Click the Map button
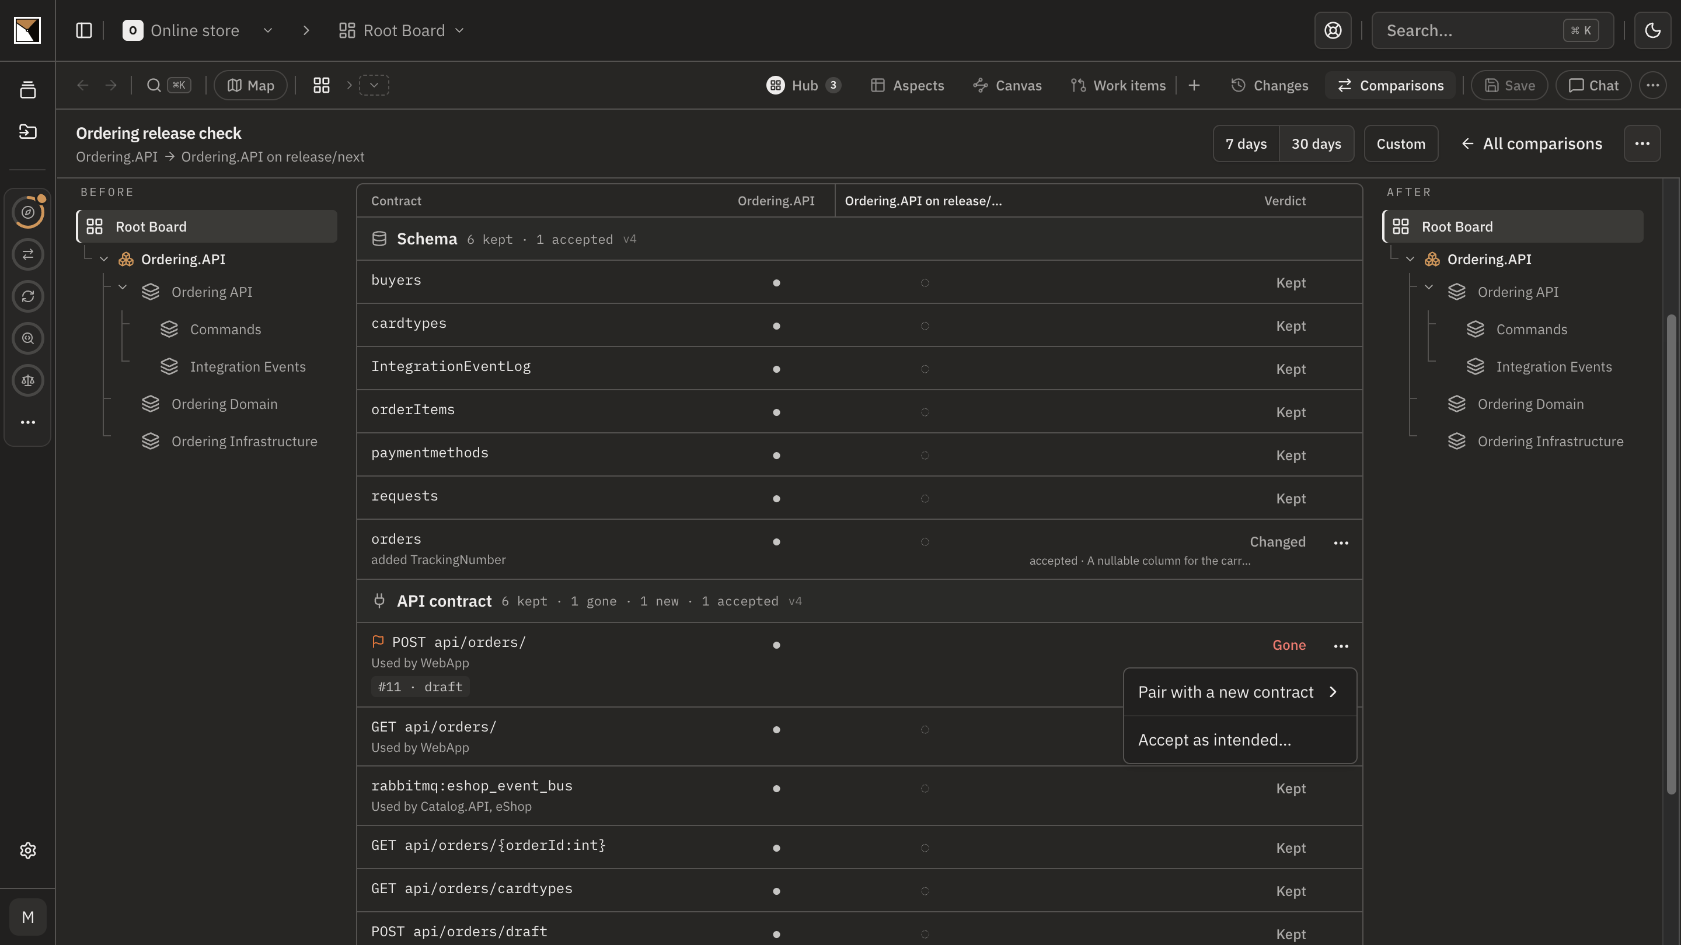Viewport: 1681px width, 945px height. tap(250, 85)
